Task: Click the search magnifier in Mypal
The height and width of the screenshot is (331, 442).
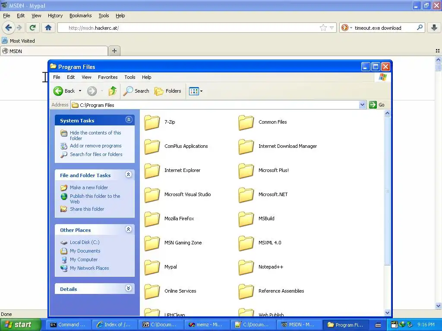Action: pos(420,28)
